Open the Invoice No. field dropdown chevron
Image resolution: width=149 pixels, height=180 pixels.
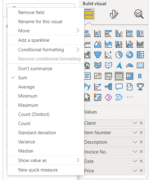click(x=135, y=152)
